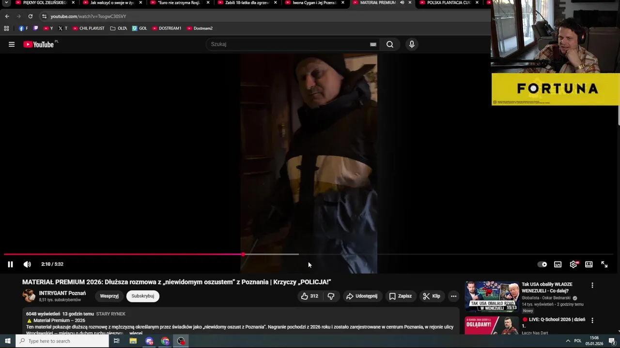
Task: Click the red progress scrubber handle
Action: point(243,254)
